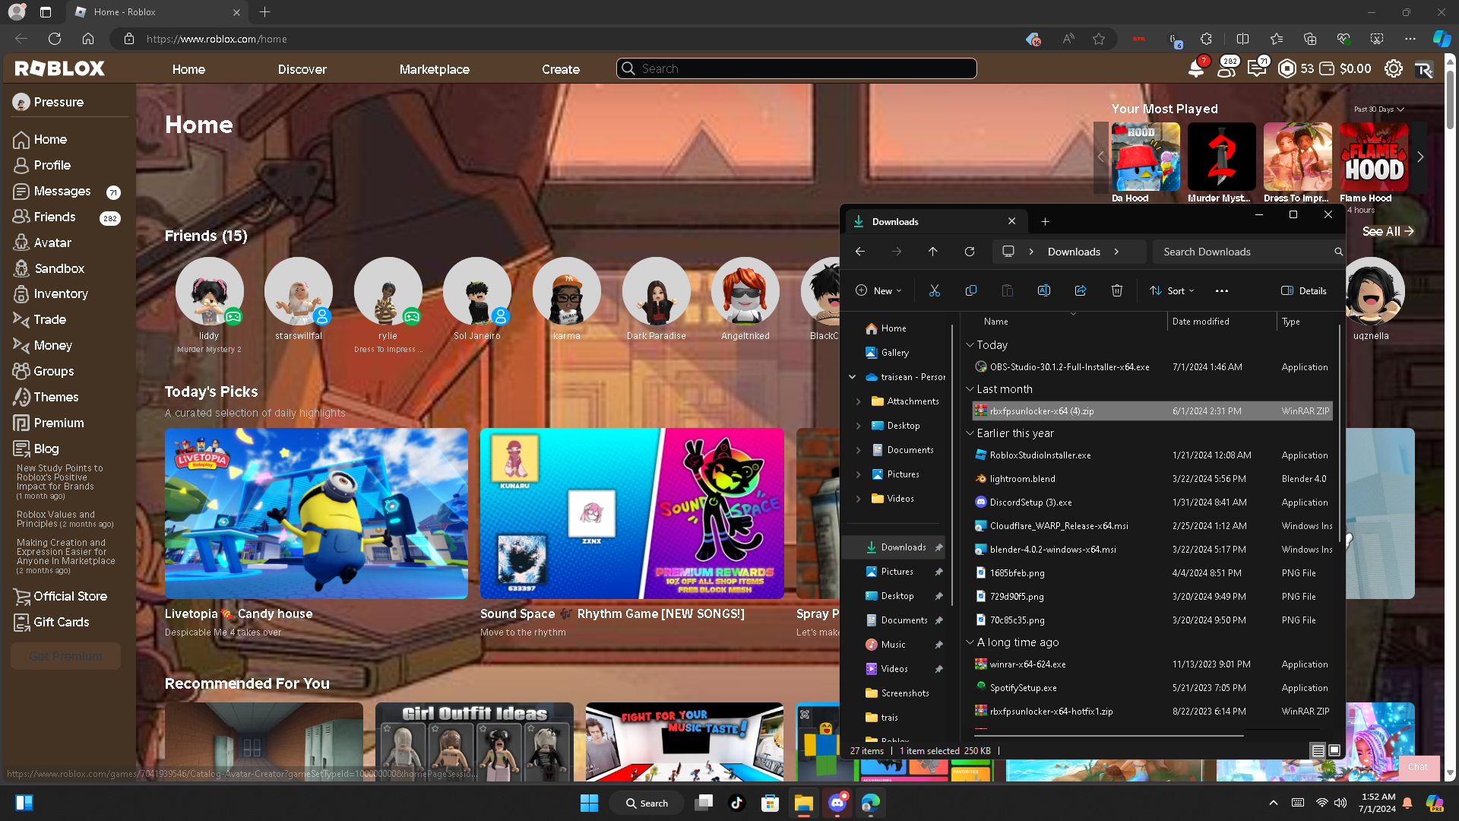Open messages icon in Roblox header

(1257, 68)
